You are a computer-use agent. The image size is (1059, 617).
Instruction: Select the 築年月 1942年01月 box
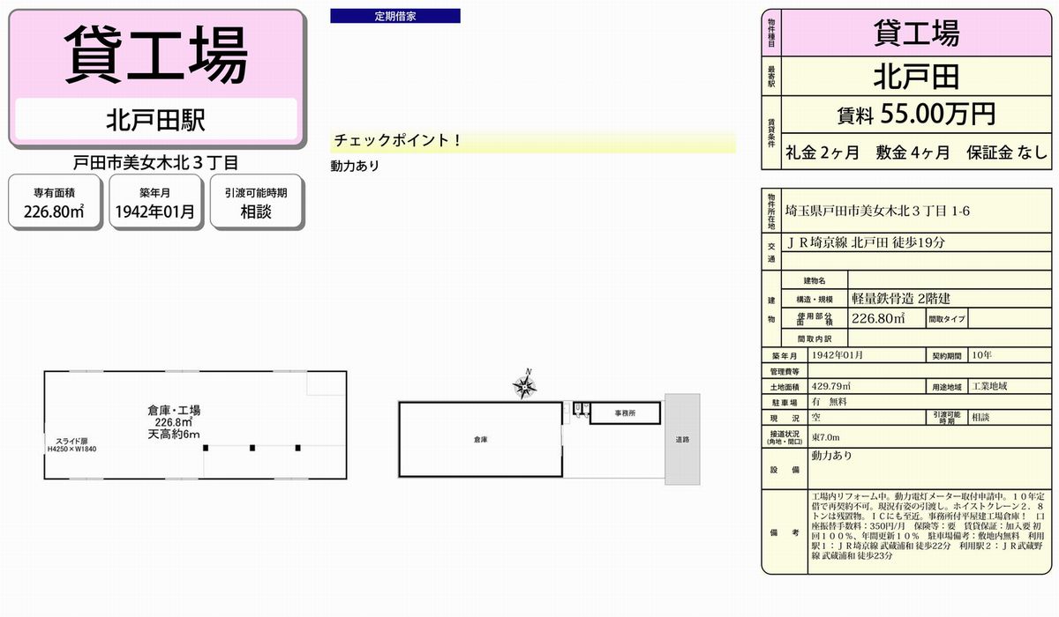pos(155,203)
